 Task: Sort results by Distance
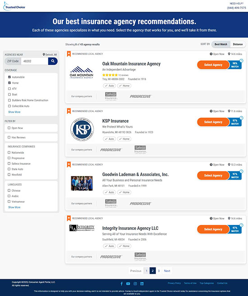coord(238,44)
